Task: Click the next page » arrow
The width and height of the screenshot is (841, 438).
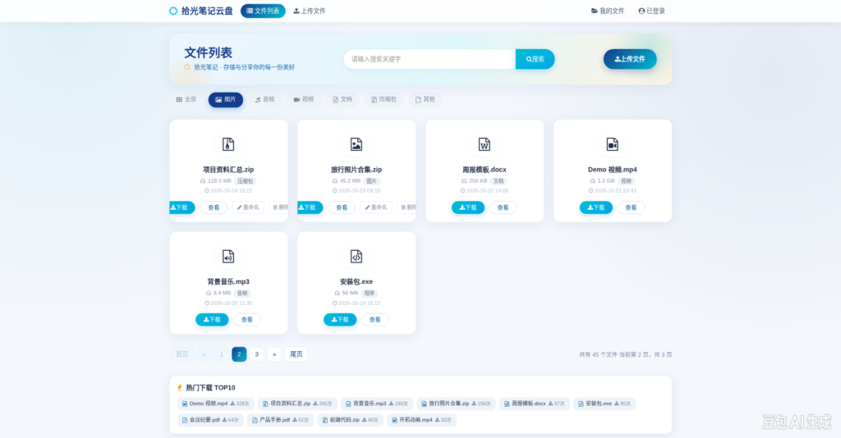Action: tap(274, 354)
